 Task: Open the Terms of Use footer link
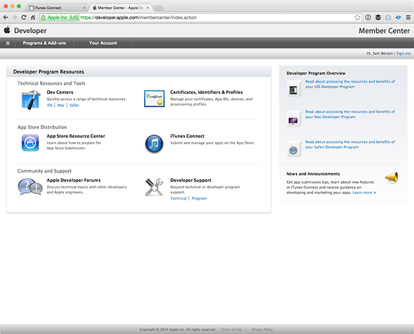tap(231, 329)
